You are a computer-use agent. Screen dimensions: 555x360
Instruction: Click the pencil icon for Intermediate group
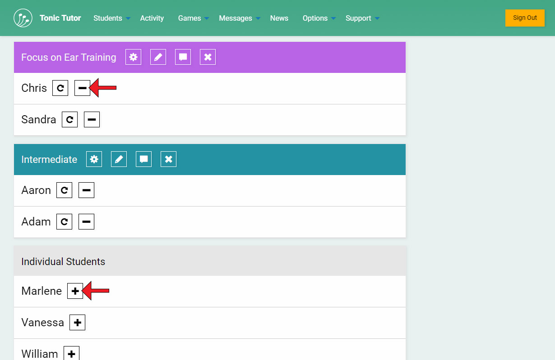tap(119, 159)
